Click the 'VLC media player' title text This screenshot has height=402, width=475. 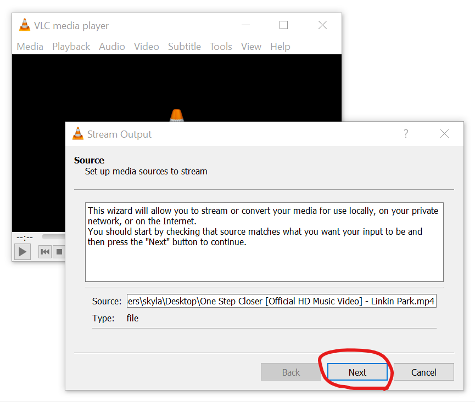coord(71,26)
